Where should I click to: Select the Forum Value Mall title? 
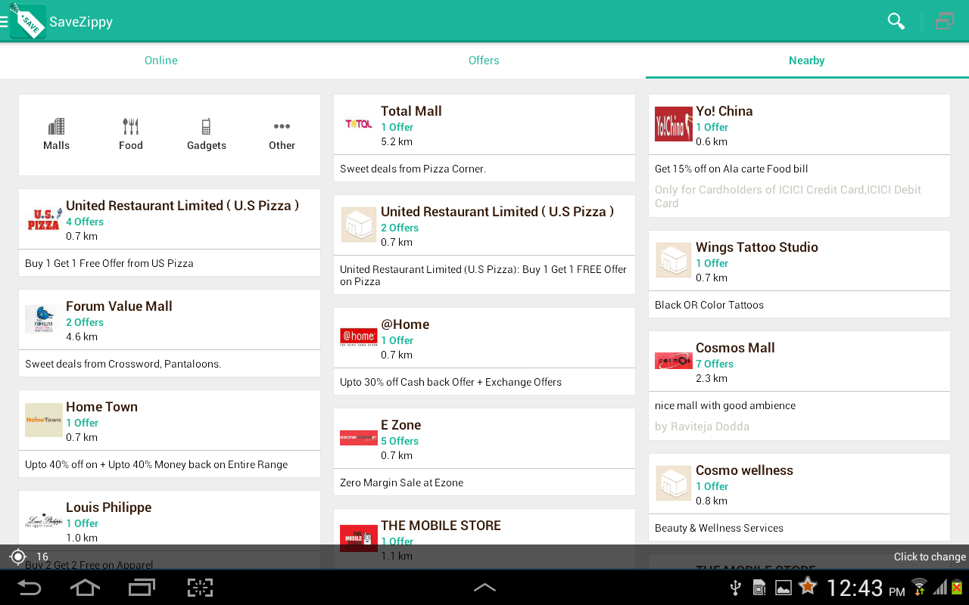click(x=119, y=306)
